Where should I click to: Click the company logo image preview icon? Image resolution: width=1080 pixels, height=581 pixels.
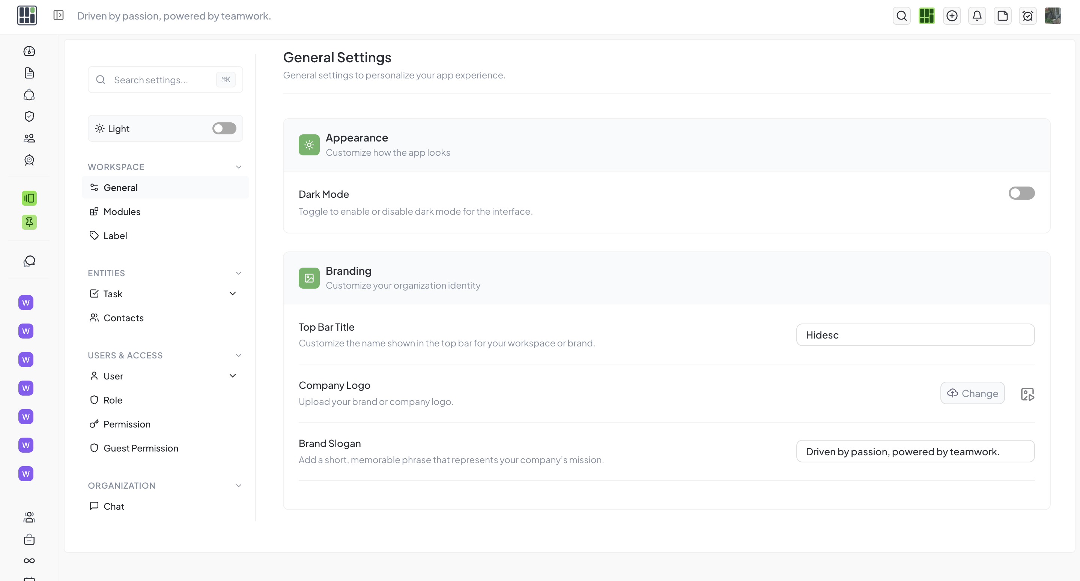1027,394
